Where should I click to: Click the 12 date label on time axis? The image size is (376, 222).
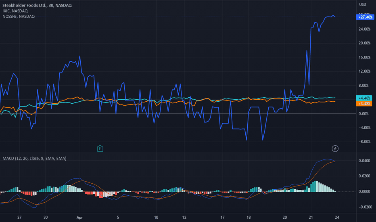[184, 217]
